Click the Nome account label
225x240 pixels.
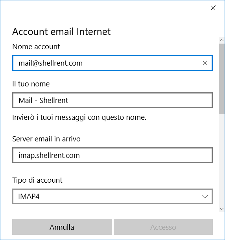point(36,47)
